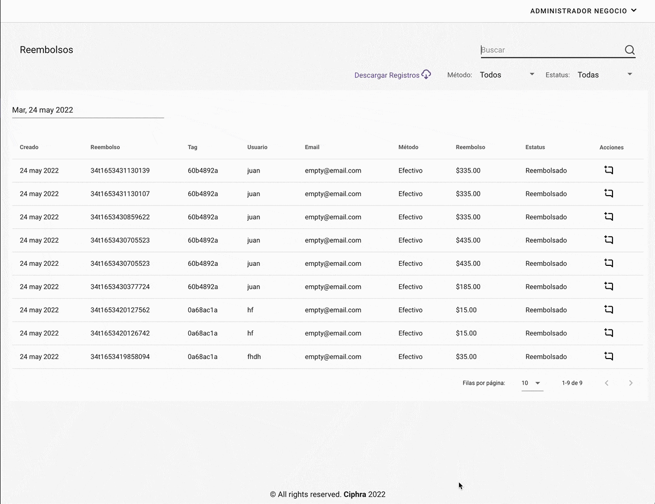Expand the rows per page selector
This screenshot has width=655, height=504.
[532, 383]
